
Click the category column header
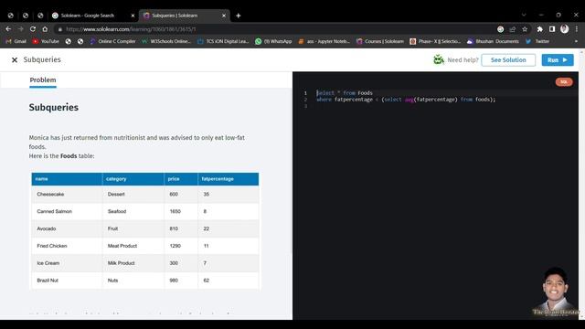[x=133, y=179]
